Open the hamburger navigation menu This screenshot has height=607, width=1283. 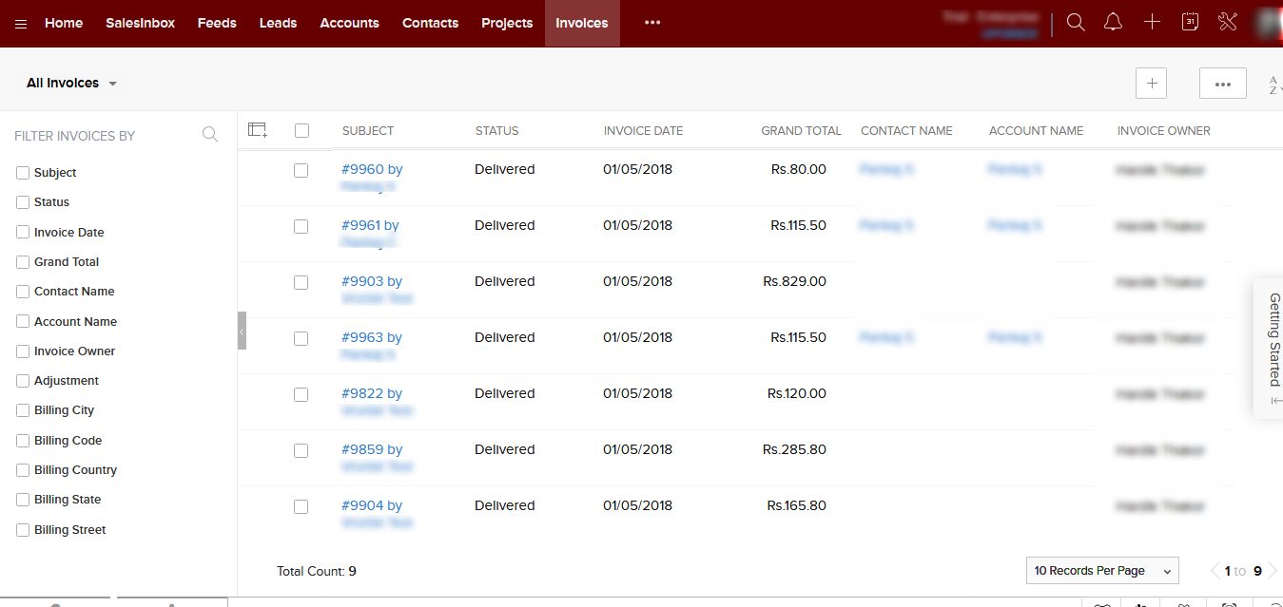[x=21, y=24]
